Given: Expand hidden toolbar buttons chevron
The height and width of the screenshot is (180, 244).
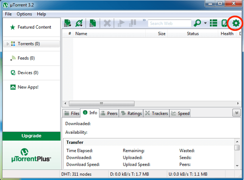Looking at the screenshot, I should click(144, 20).
